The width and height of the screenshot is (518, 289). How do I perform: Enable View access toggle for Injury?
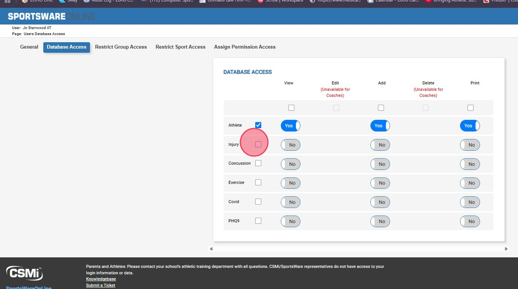point(291,145)
